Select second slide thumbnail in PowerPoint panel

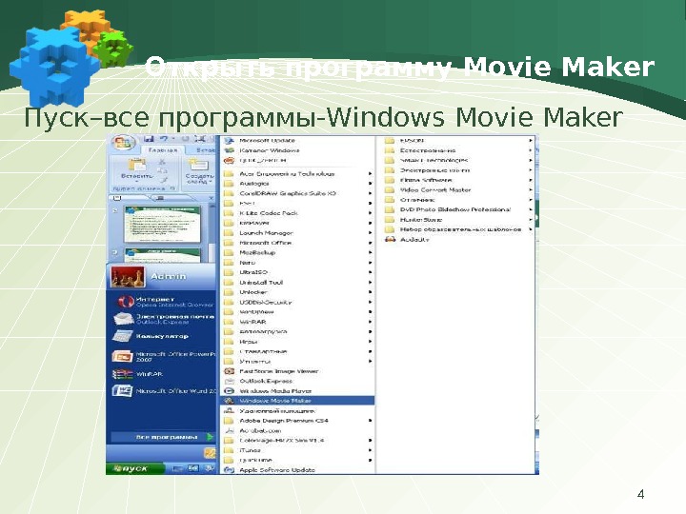coord(163,255)
